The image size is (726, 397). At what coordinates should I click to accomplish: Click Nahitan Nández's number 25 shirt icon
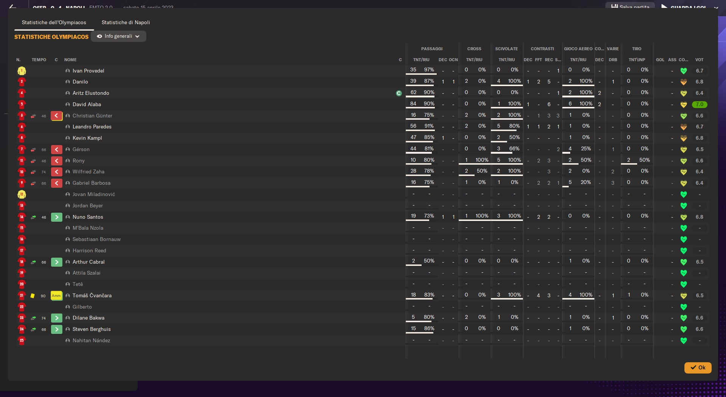pyautogui.click(x=22, y=340)
